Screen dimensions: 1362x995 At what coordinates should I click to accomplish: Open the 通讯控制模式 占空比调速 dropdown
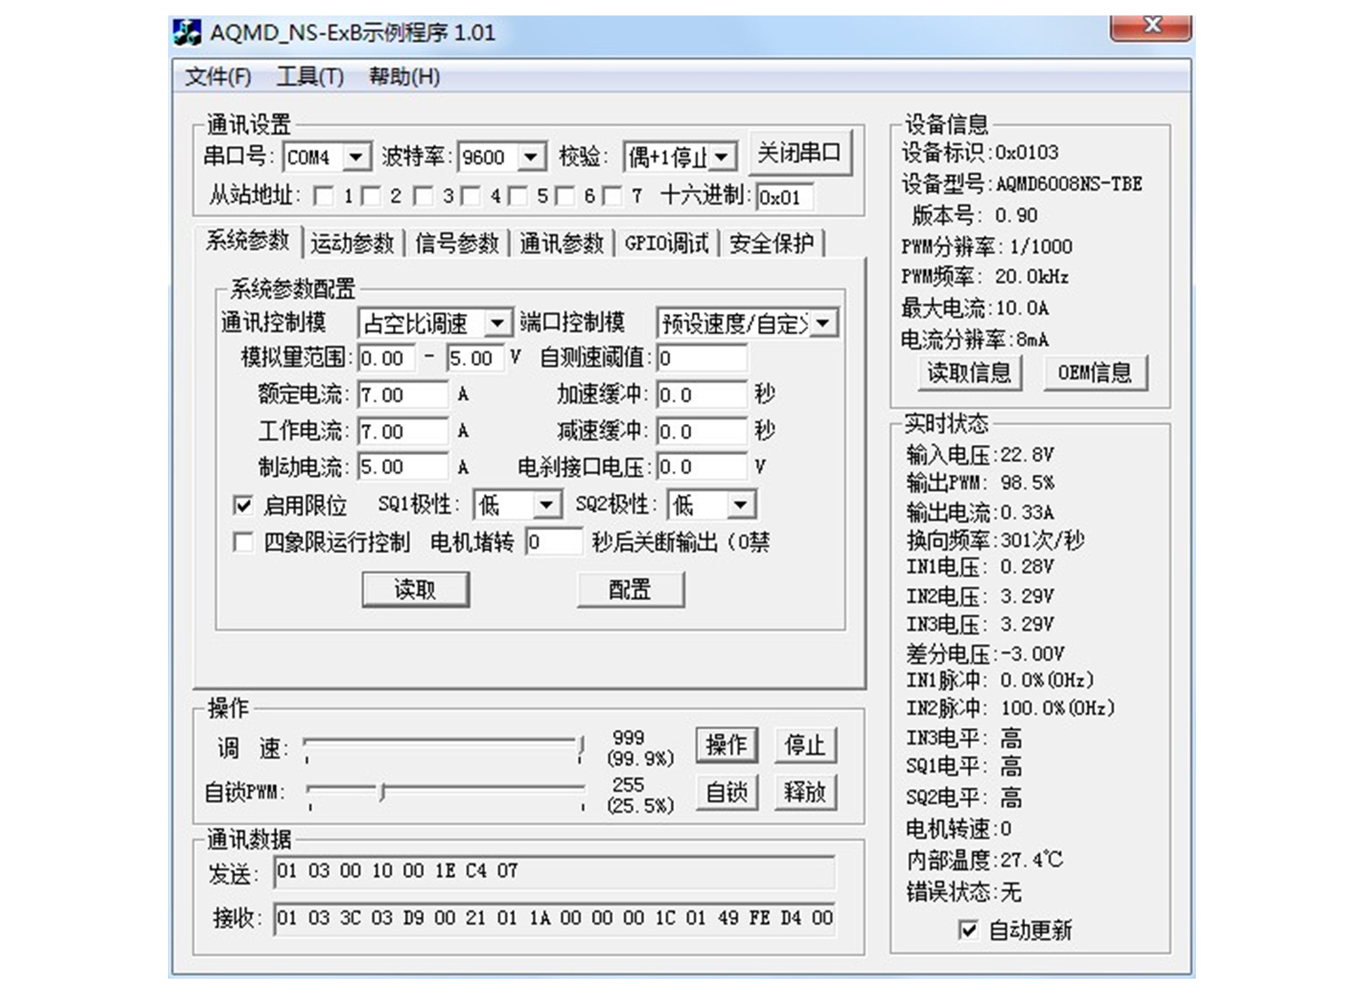(497, 323)
